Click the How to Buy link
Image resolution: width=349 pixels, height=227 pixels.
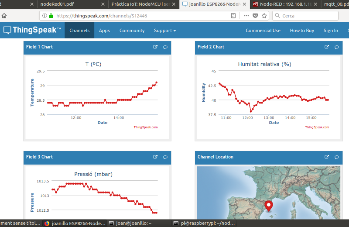click(302, 31)
